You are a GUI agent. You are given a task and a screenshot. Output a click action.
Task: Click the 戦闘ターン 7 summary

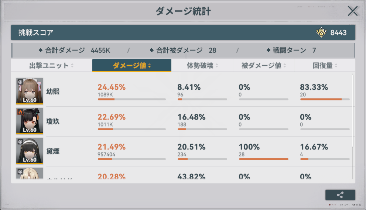291,50
